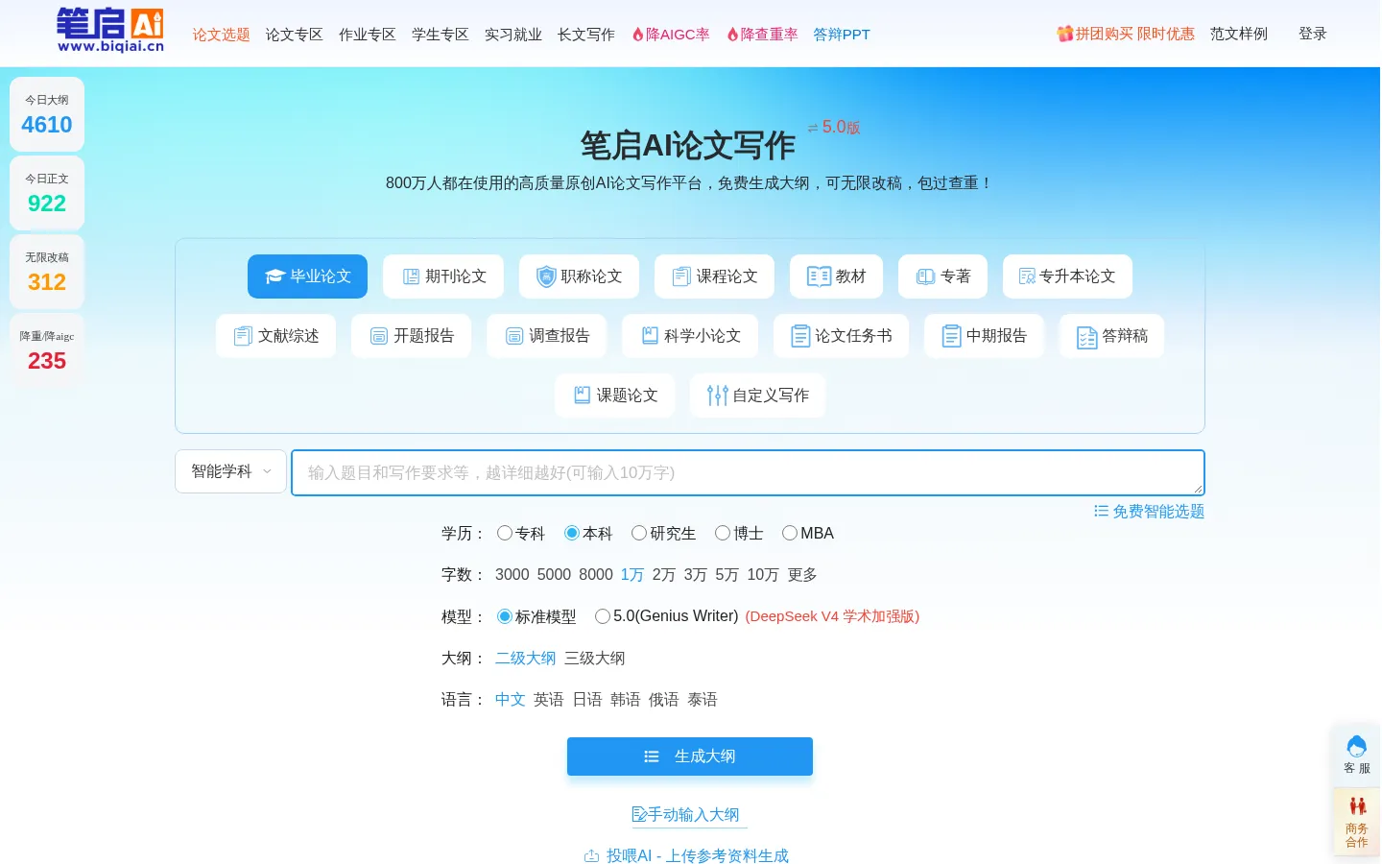This screenshot has width=1382, height=864.
Task: Select the 研究生 radio button
Action: 639,533
